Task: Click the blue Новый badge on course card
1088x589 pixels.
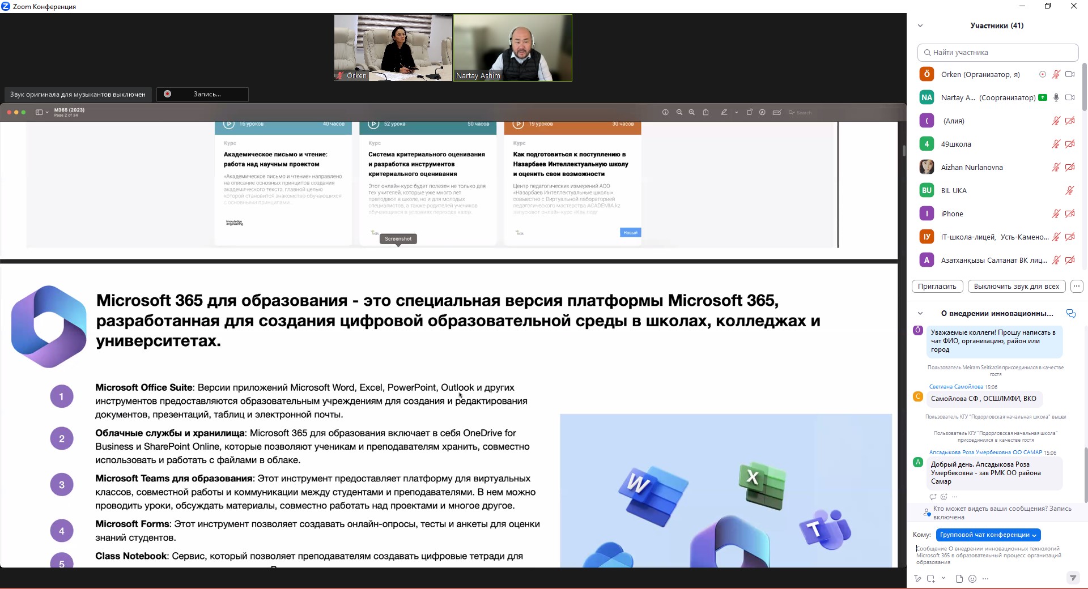Action: 630,232
